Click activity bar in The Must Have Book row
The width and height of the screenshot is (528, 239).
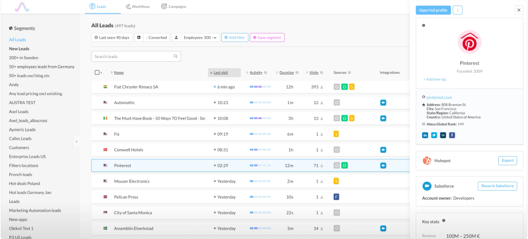tap(260, 118)
